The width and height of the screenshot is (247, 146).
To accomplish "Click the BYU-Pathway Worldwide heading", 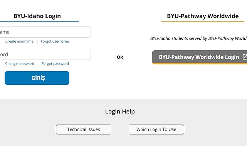I will [x=203, y=16].
